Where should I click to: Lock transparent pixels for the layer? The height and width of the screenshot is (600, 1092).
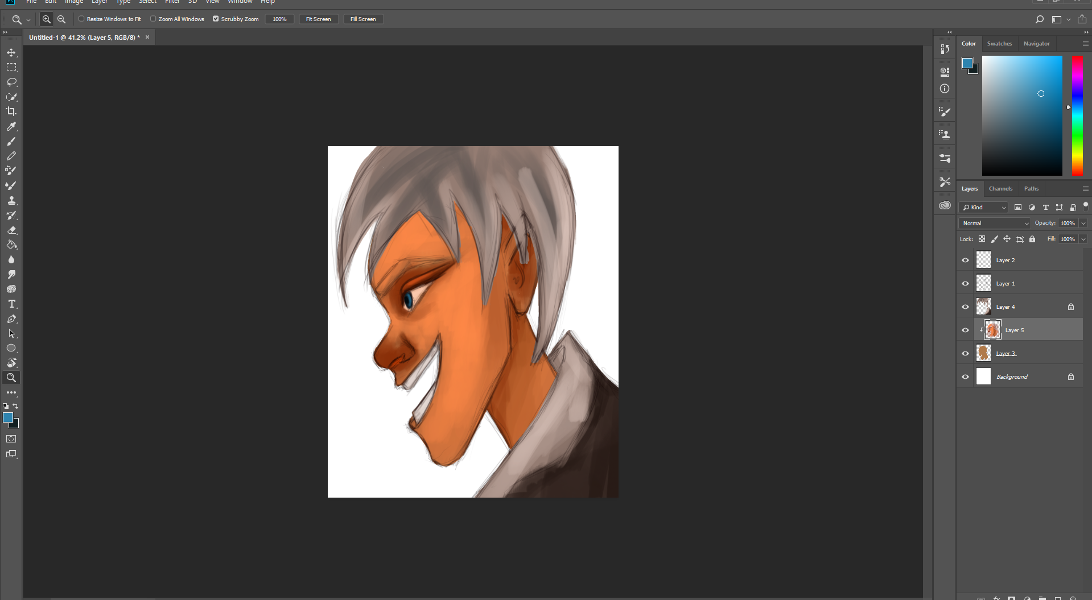point(982,239)
